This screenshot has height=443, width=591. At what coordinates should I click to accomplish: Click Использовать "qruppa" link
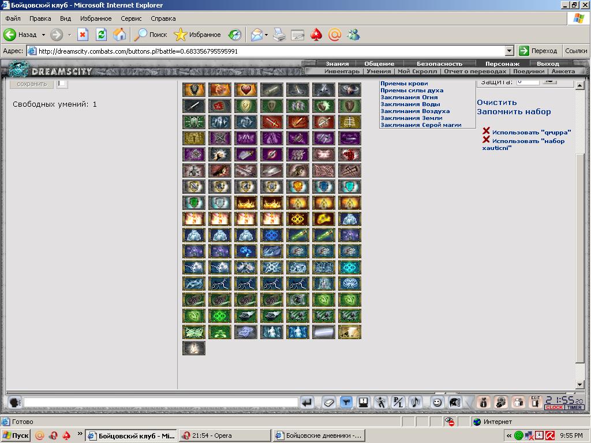[532, 132]
